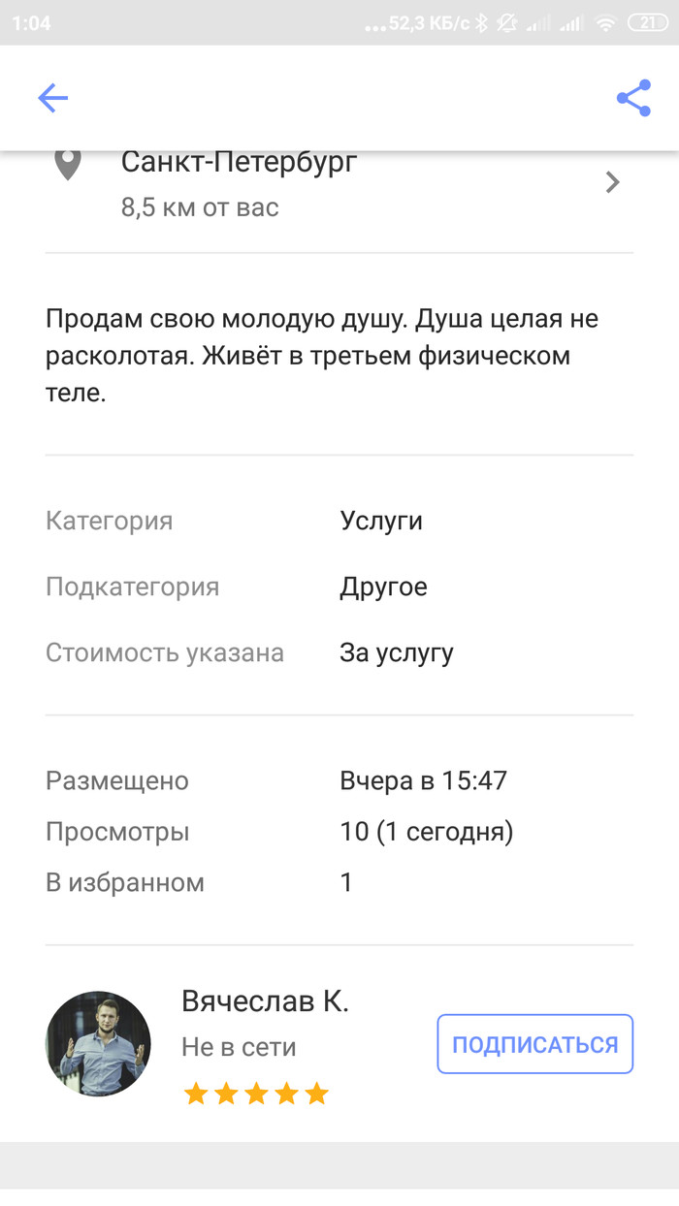Tap the share icon
679x1206 pixels.
[x=633, y=98]
